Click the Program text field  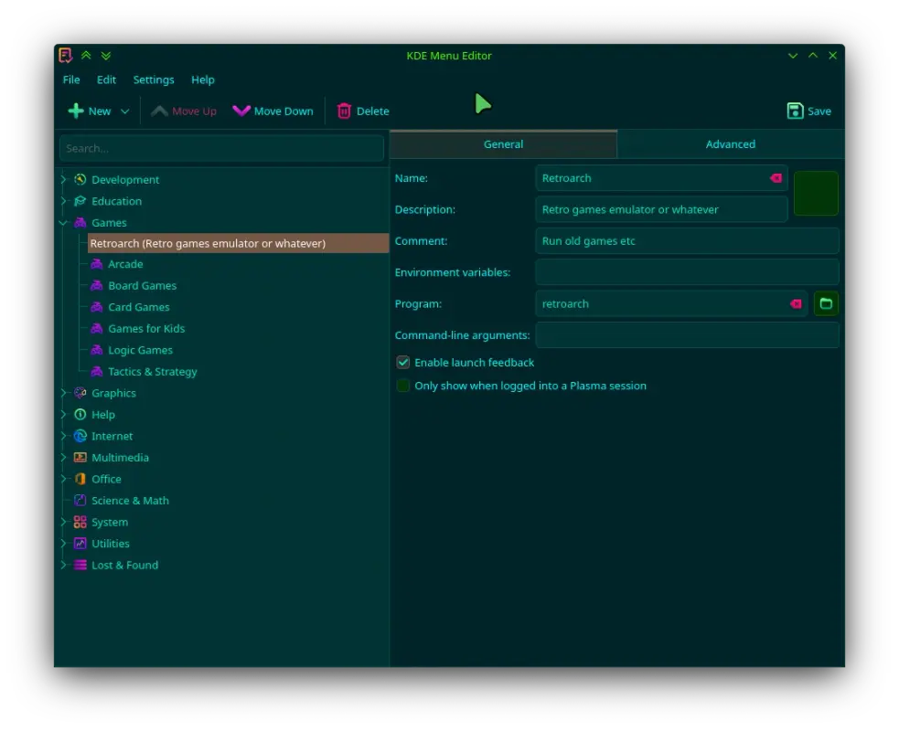[671, 303]
